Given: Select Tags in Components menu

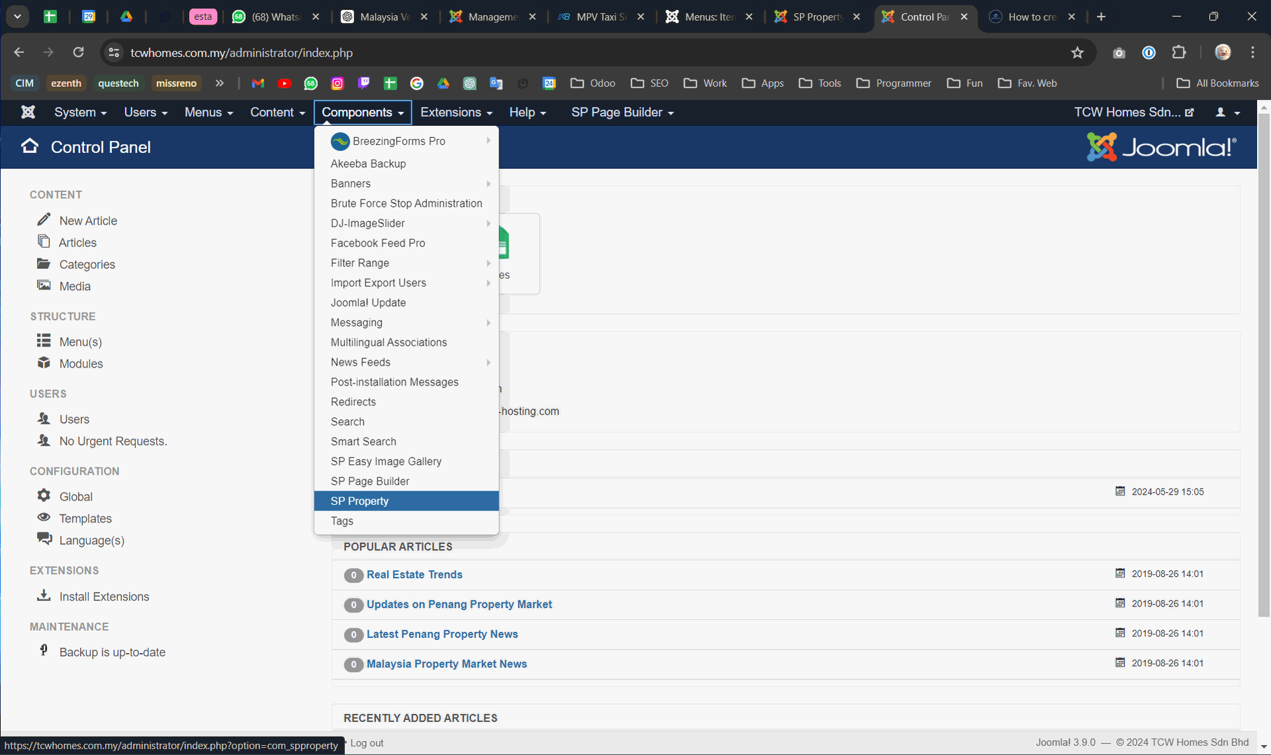Looking at the screenshot, I should pos(406,521).
